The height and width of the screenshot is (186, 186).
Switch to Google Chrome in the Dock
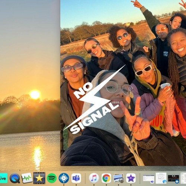[x=106, y=178]
